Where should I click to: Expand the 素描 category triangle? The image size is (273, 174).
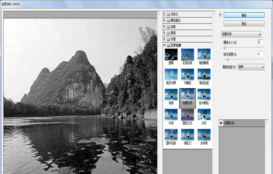coord(164,33)
